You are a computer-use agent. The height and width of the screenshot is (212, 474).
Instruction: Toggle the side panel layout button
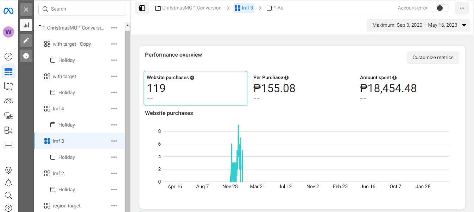point(142,8)
